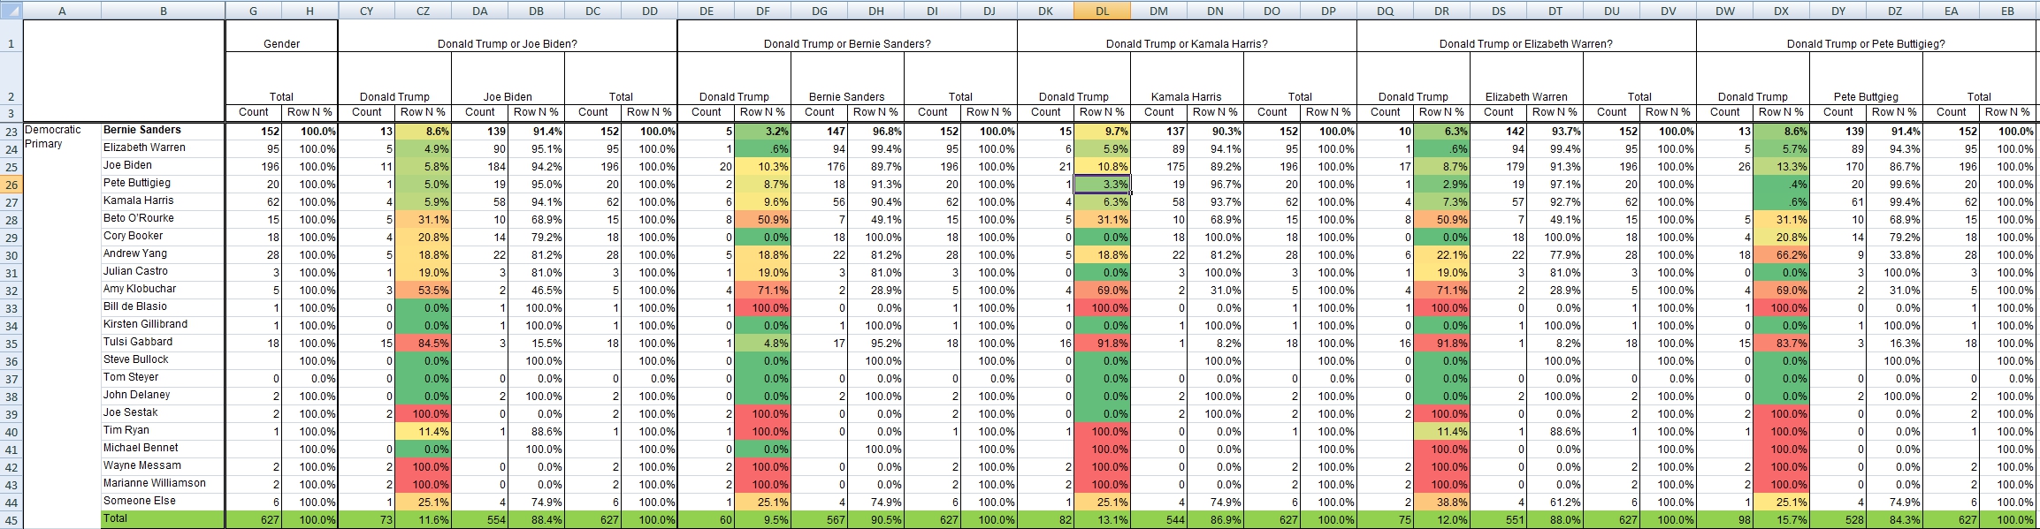Click the 554 count in Total row
Image resolution: width=2040 pixels, height=529 pixels.
[479, 520]
